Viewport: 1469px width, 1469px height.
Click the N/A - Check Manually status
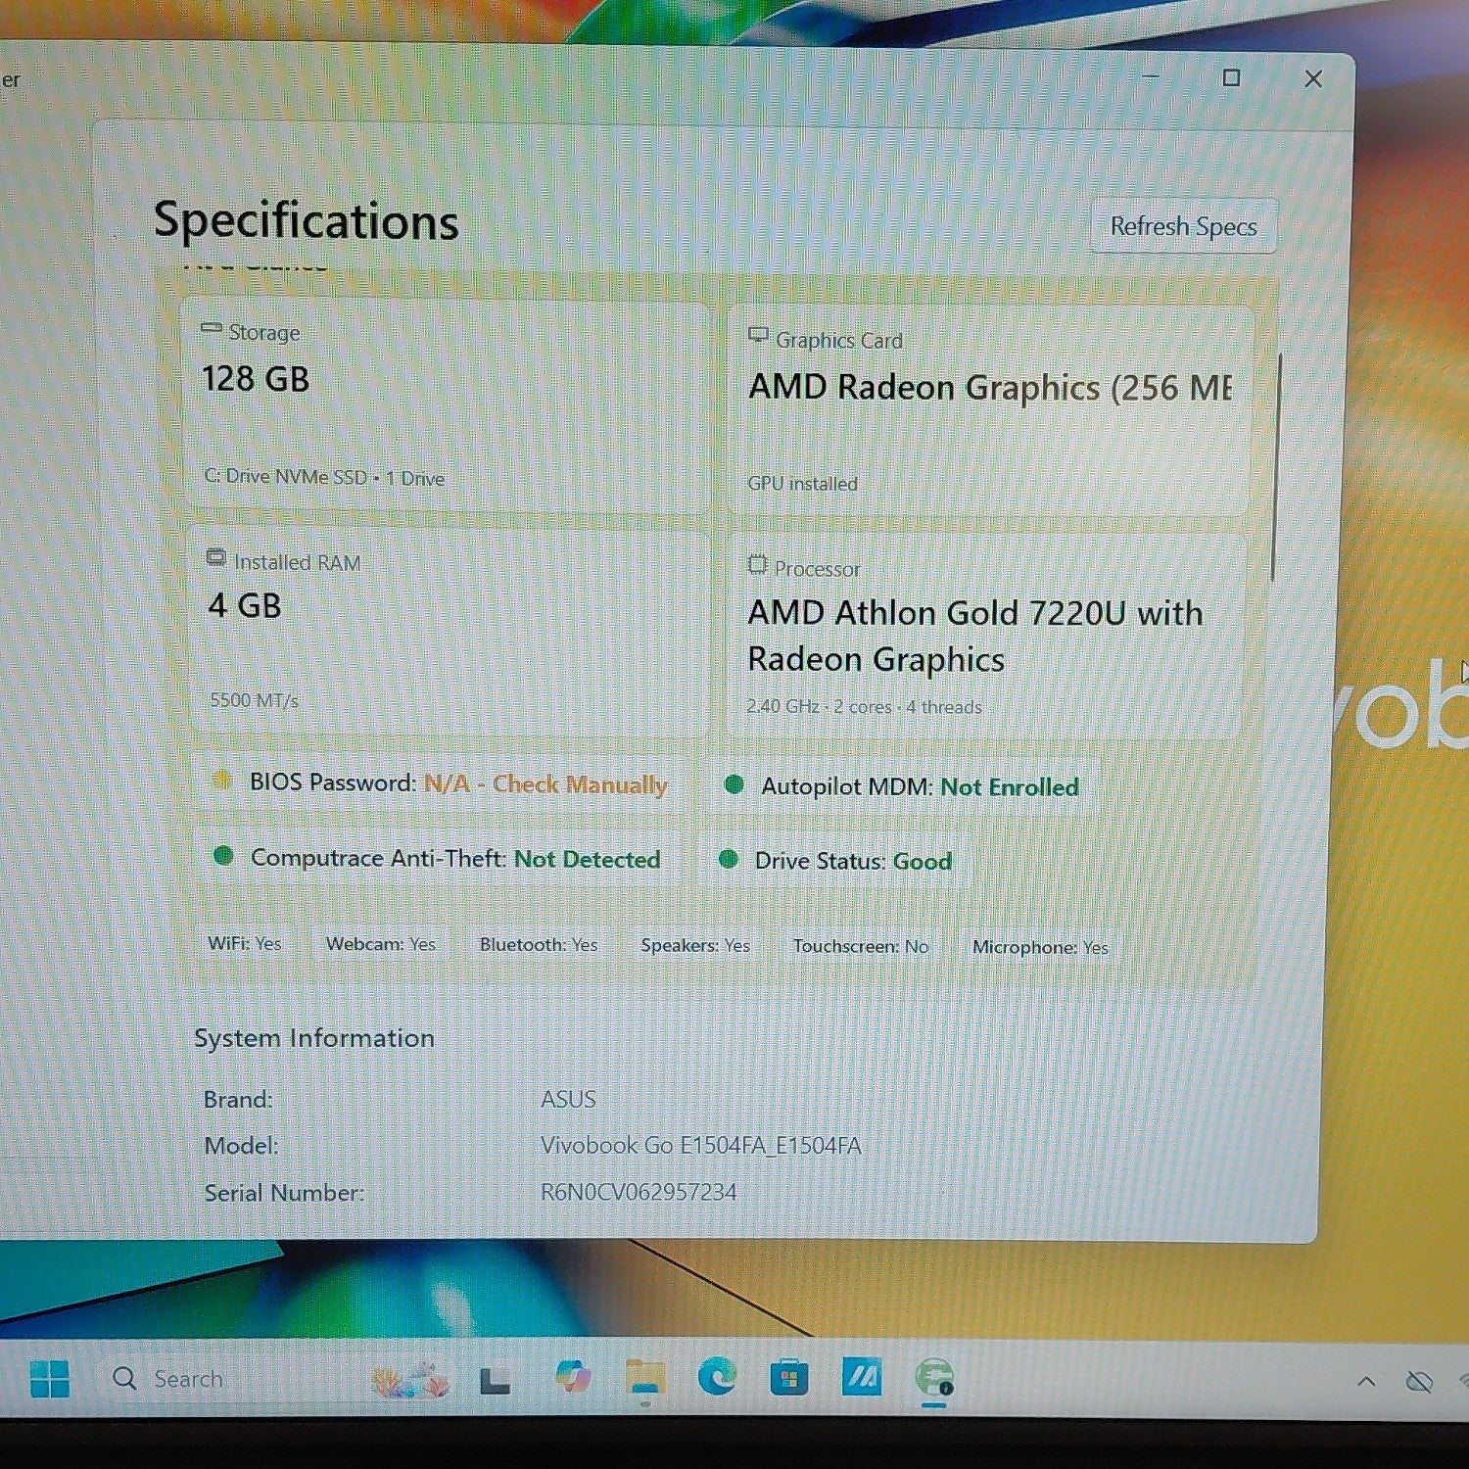(545, 783)
